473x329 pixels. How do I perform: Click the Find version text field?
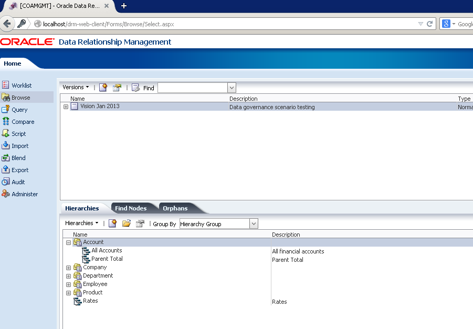[x=192, y=88]
